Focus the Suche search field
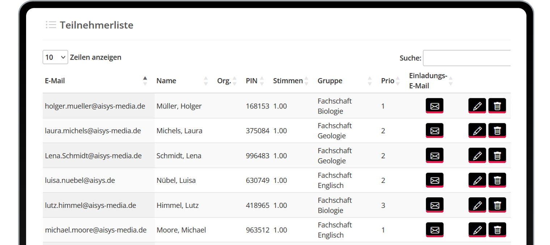 point(467,58)
